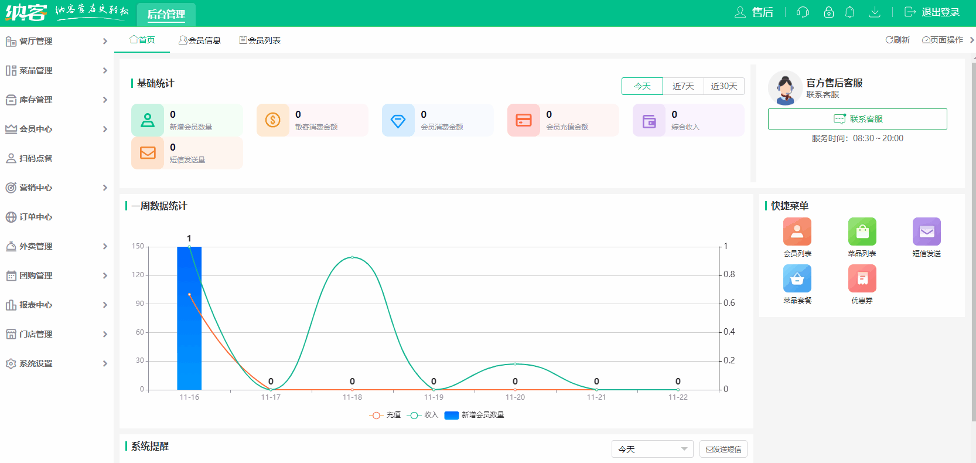Viewport: 976px width, 463px height.
Task: Click the notification bell icon
Action: coord(849,12)
